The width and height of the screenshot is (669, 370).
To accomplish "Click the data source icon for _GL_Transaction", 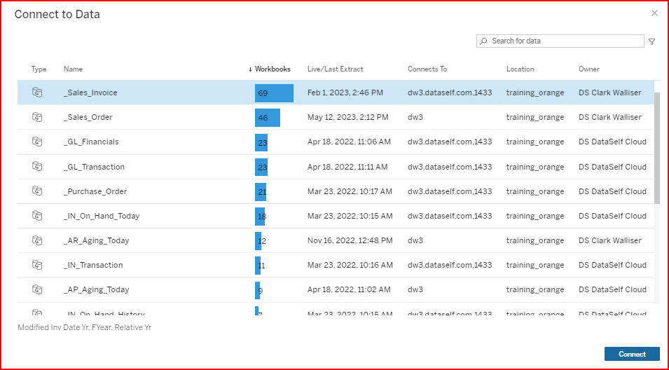I will [38, 167].
